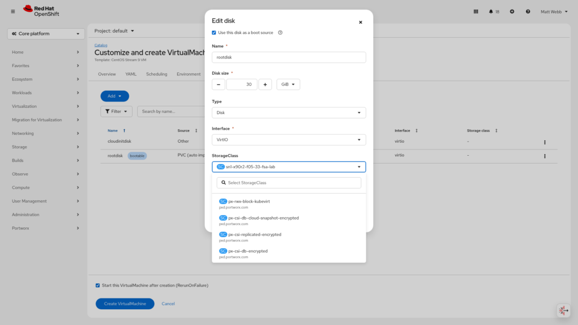
Task: Open kebab menu for rootdisk row
Action: [x=545, y=156]
